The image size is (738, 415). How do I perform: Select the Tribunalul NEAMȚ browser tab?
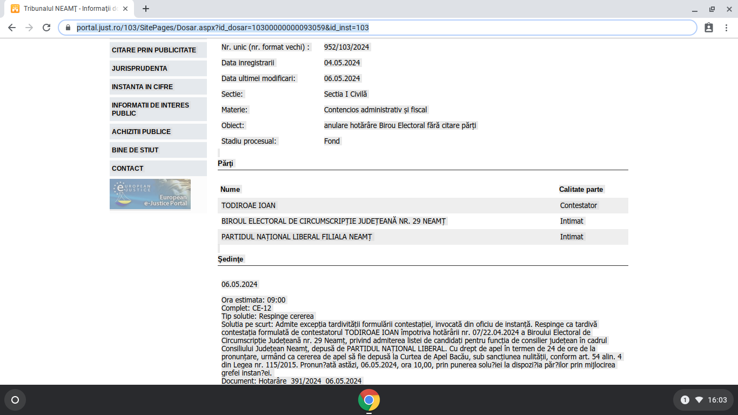coord(70,9)
